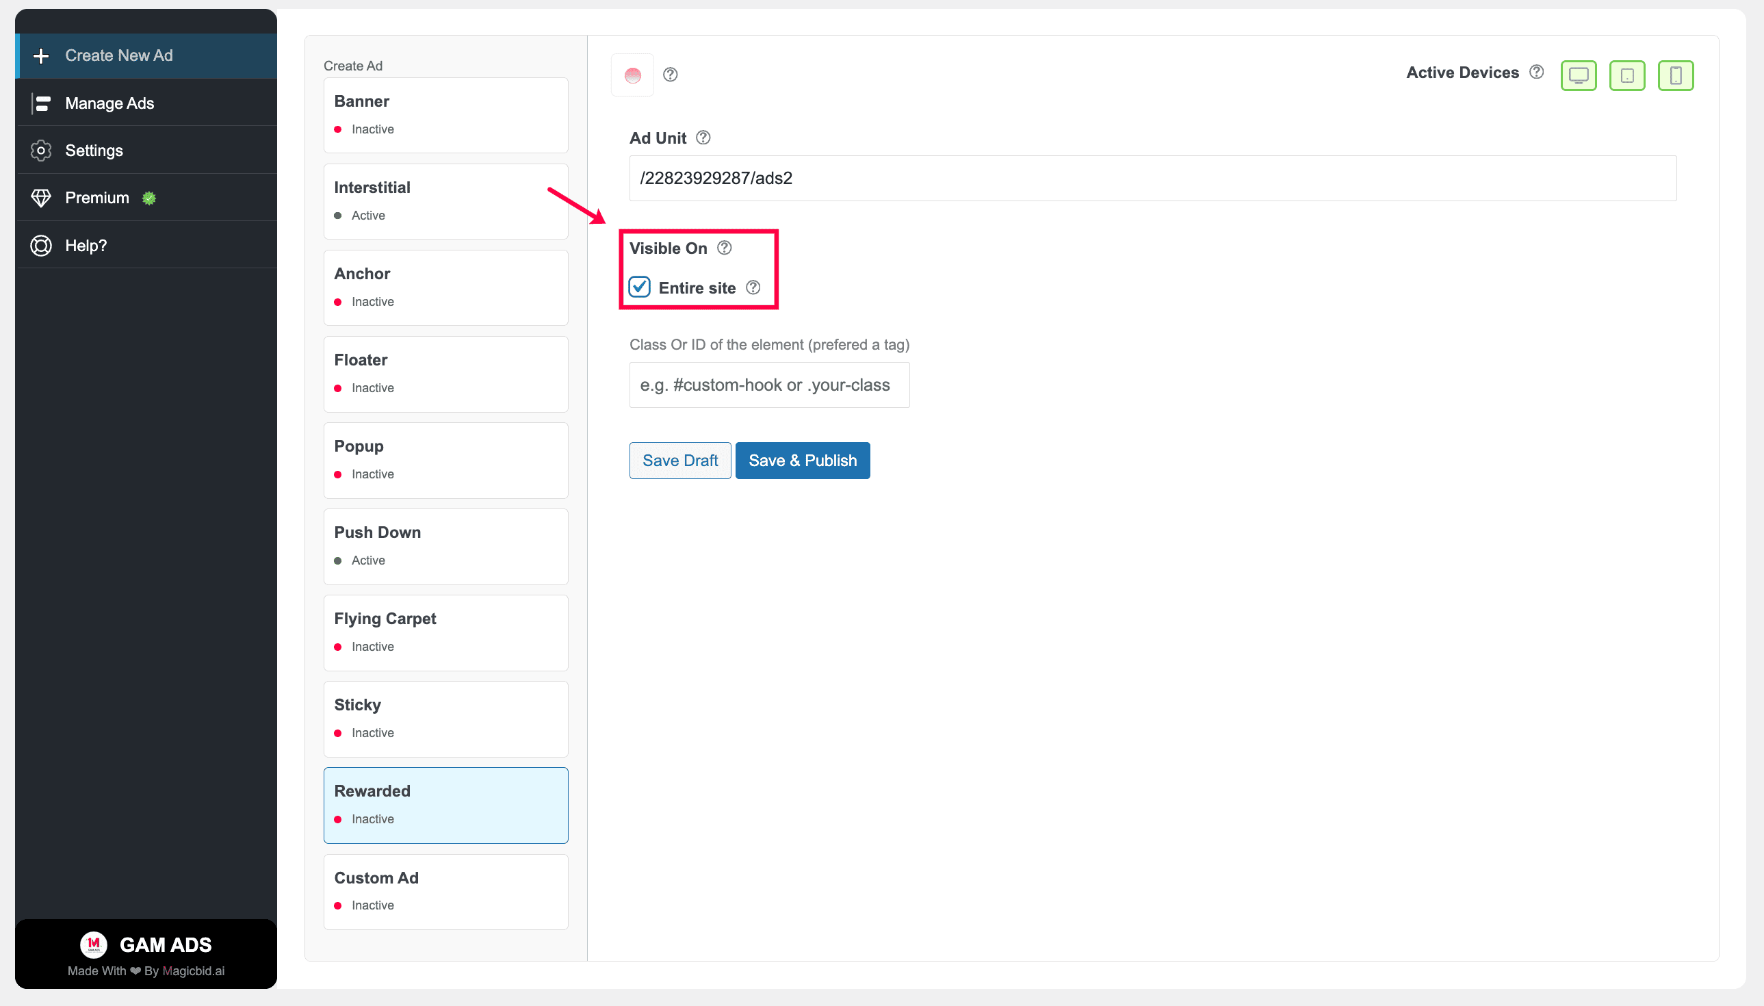
Task: Toggle the tablet device icon
Action: [x=1627, y=75]
